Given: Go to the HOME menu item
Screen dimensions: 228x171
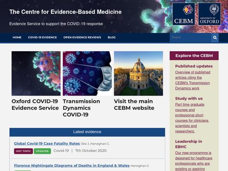Looking at the screenshot, I should pyautogui.click(x=17, y=38).
